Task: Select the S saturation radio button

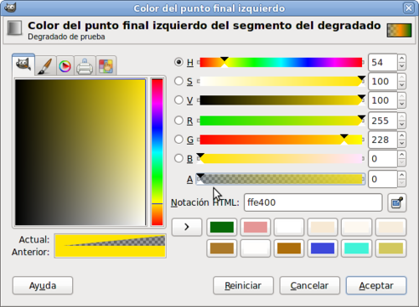Action: point(178,81)
